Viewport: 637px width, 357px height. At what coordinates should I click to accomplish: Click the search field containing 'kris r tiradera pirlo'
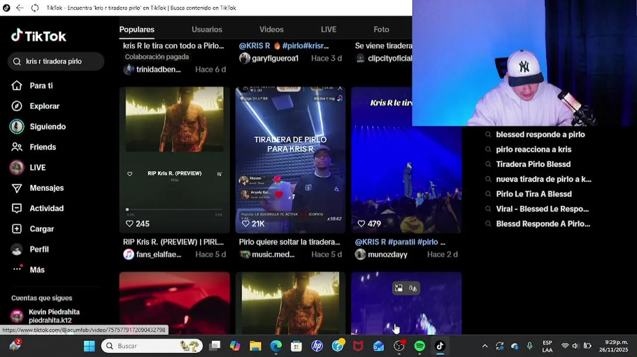pos(56,61)
